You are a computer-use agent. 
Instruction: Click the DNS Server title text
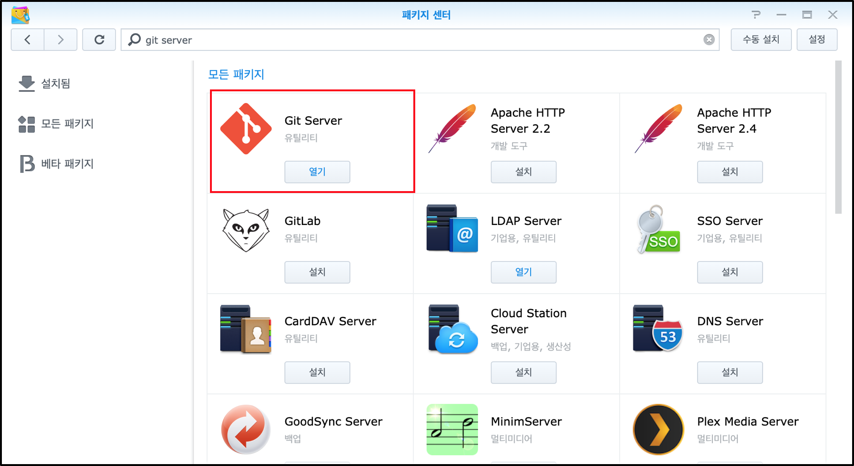click(x=730, y=321)
